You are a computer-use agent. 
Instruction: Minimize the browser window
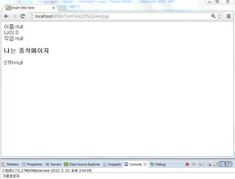(x=209, y=2)
